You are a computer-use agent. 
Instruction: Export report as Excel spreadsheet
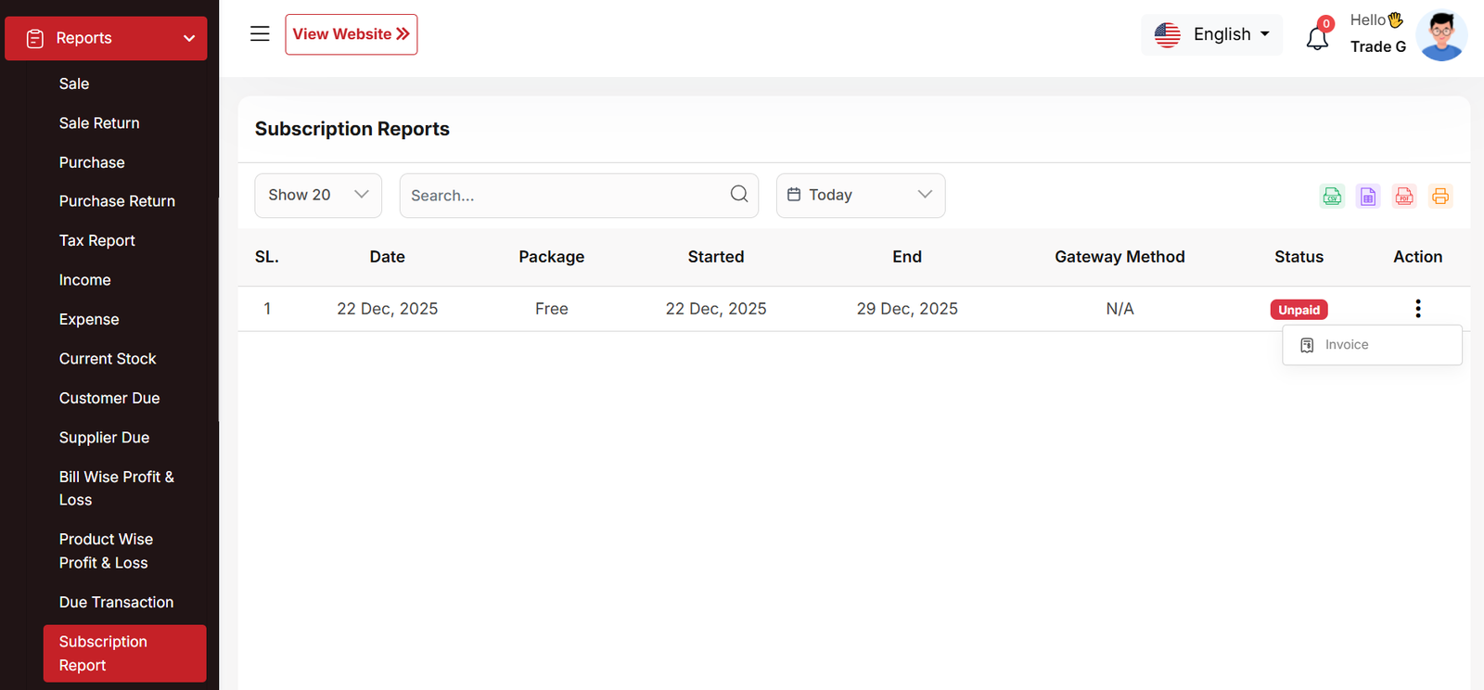(x=1368, y=196)
